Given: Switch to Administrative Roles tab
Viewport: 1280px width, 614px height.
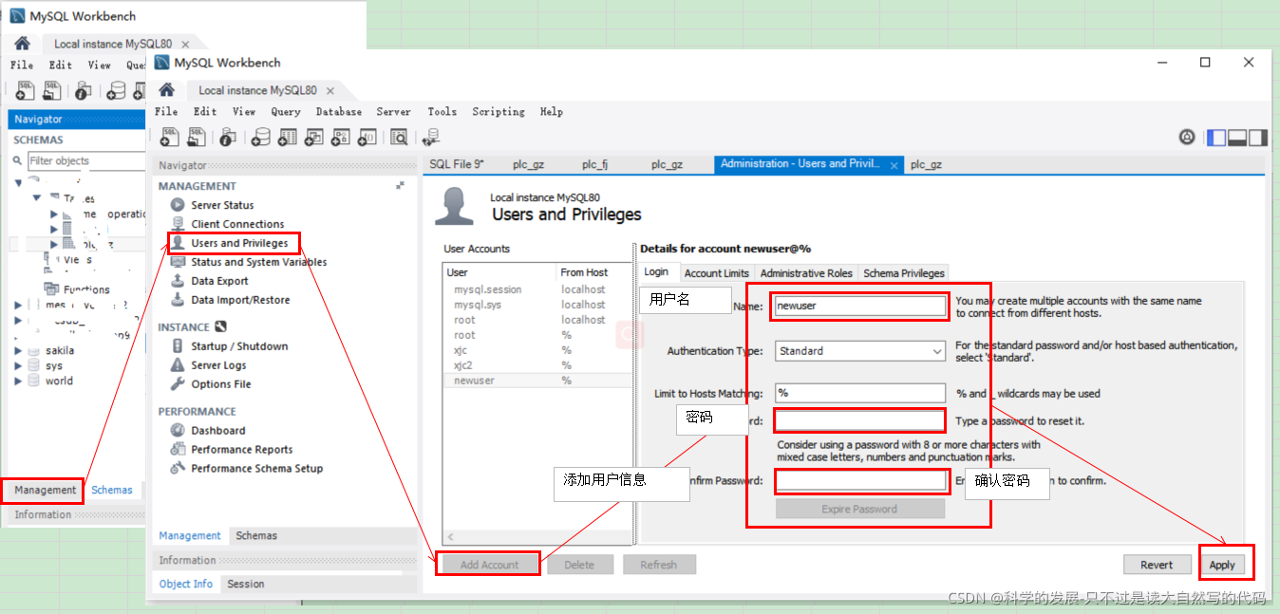Looking at the screenshot, I should tap(806, 273).
